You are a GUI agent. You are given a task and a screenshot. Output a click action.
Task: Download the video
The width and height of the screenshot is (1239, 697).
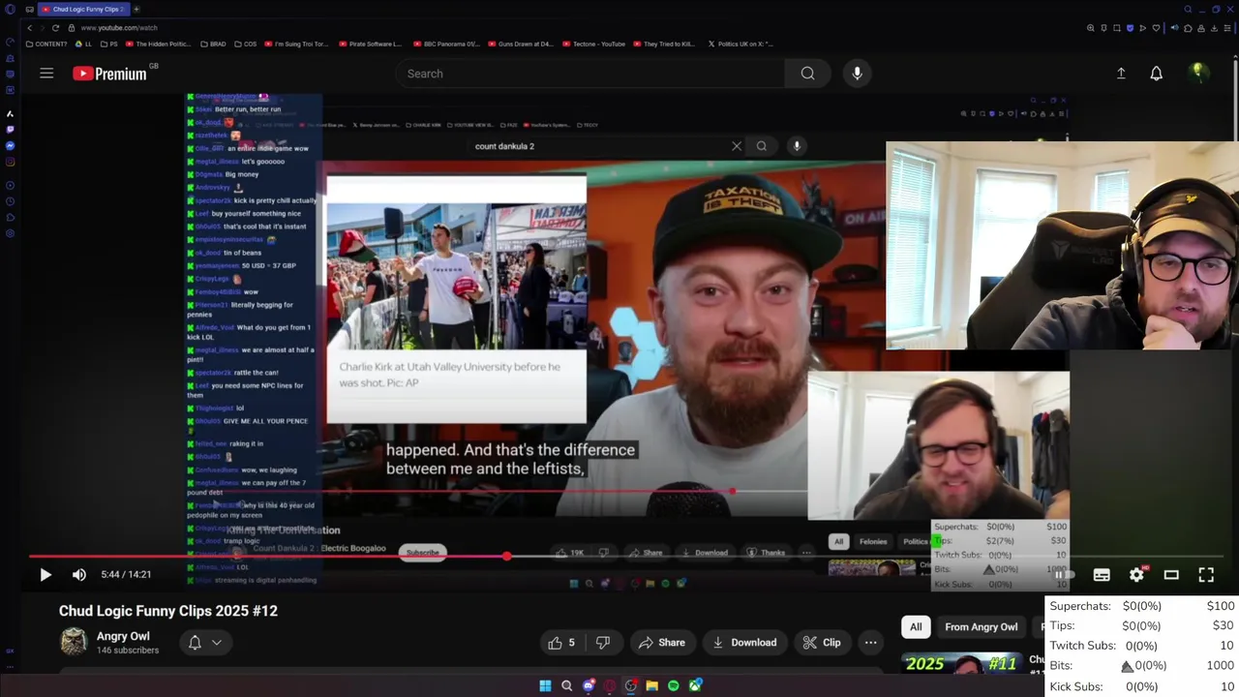click(x=744, y=643)
